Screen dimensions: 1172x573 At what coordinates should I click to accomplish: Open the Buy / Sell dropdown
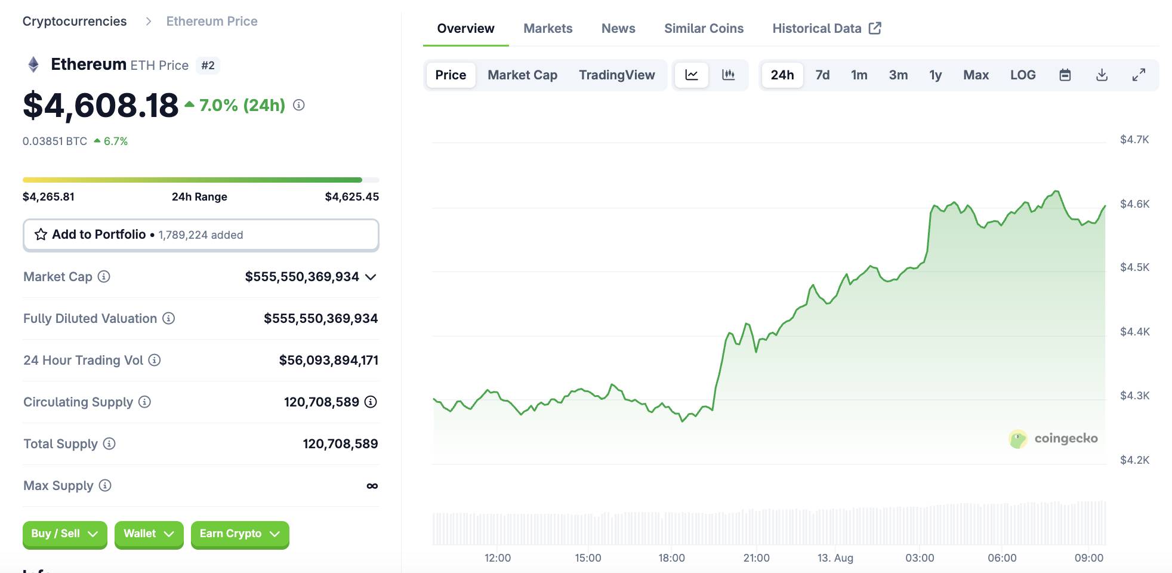point(64,534)
